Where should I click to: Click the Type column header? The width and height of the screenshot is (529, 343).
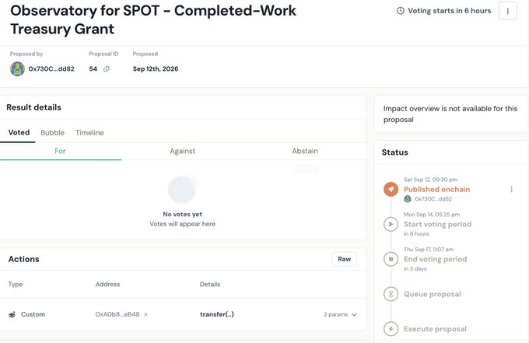coord(16,285)
